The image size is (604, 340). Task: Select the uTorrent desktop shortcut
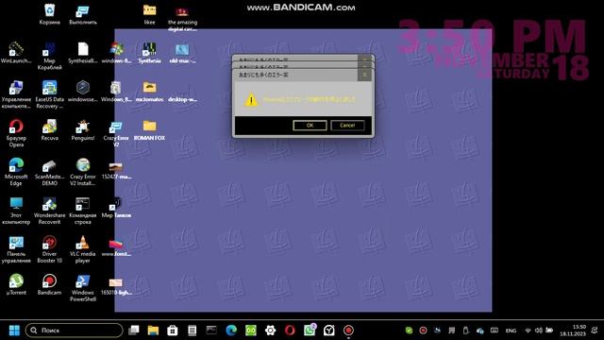coord(16,284)
